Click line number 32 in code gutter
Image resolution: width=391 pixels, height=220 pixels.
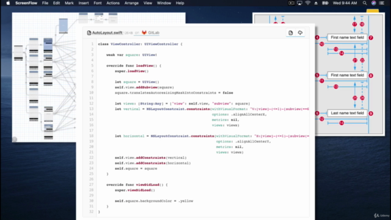[x=91, y=211]
